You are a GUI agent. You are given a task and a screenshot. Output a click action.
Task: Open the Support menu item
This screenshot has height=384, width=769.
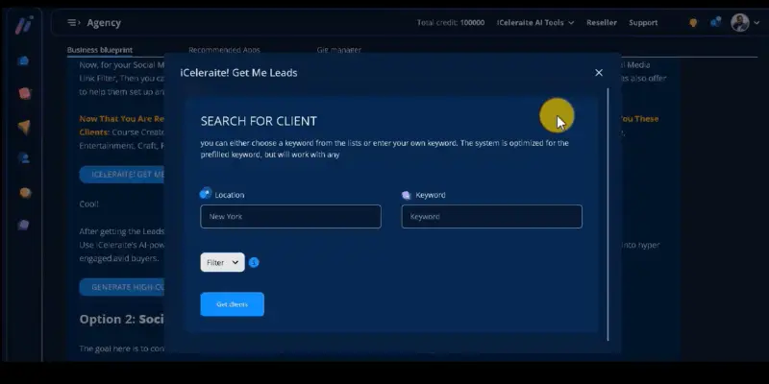pyautogui.click(x=643, y=22)
